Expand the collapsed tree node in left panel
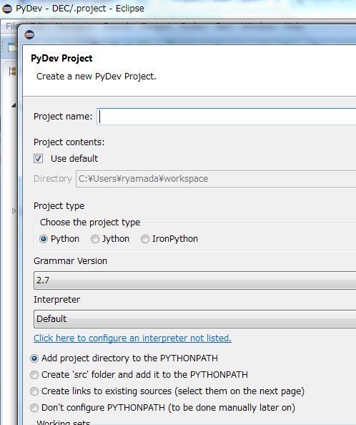Screen dimensions: 356x425 [x=14, y=210]
